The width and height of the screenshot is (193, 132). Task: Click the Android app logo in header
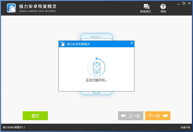point(11,8)
